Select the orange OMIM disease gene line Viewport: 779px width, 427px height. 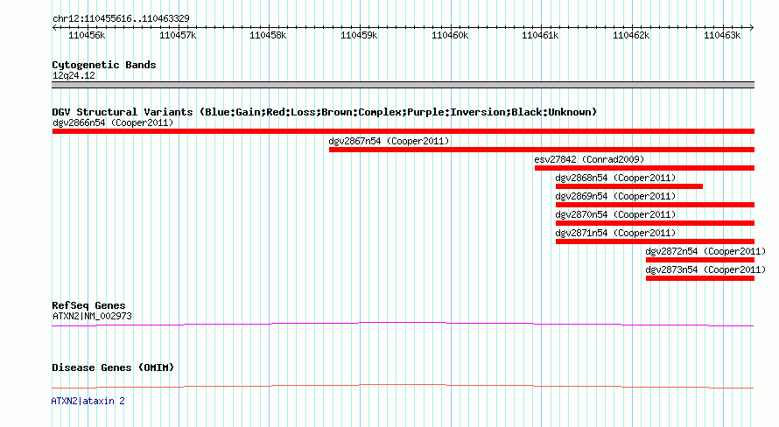[403, 386]
